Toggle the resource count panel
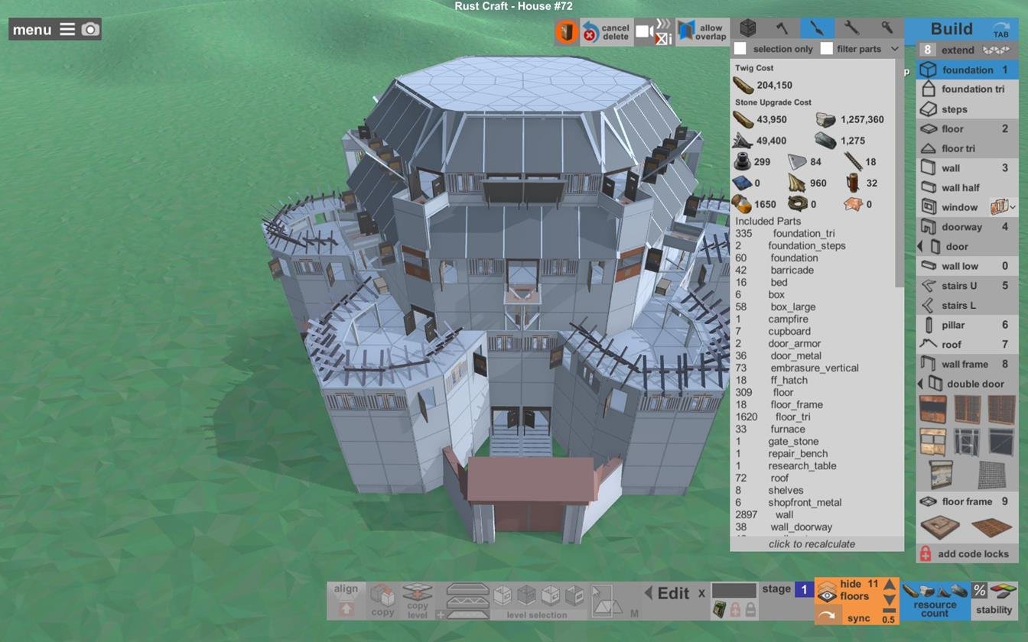The image size is (1028, 642). (935, 600)
